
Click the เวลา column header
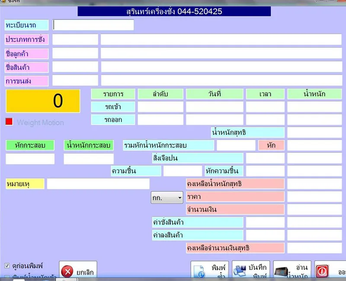(266, 94)
